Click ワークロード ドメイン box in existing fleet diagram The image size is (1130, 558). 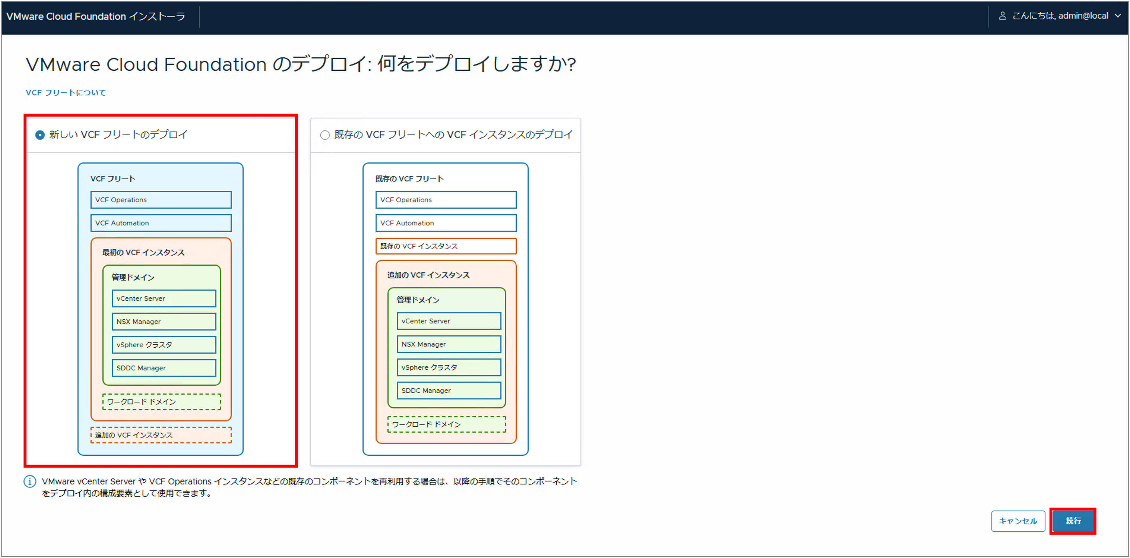[x=447, y=425]
